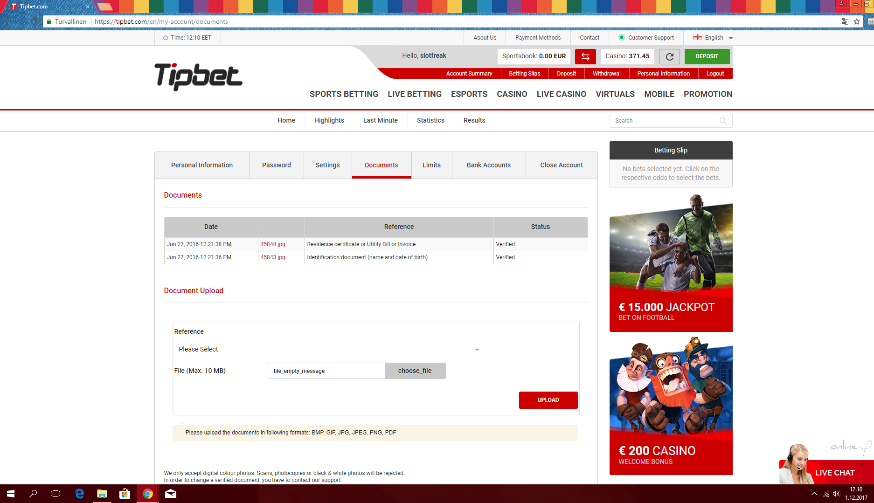Open the Bank Accounts tab
874x503 pixels.
[x=489, y=165]
